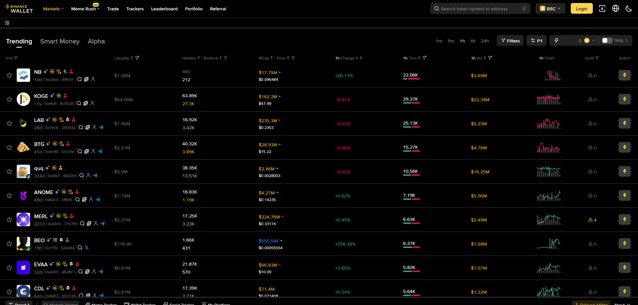The image size is (638, 305).
Task: Enable the TP/SL switch
Action: [x=606, y=40]
